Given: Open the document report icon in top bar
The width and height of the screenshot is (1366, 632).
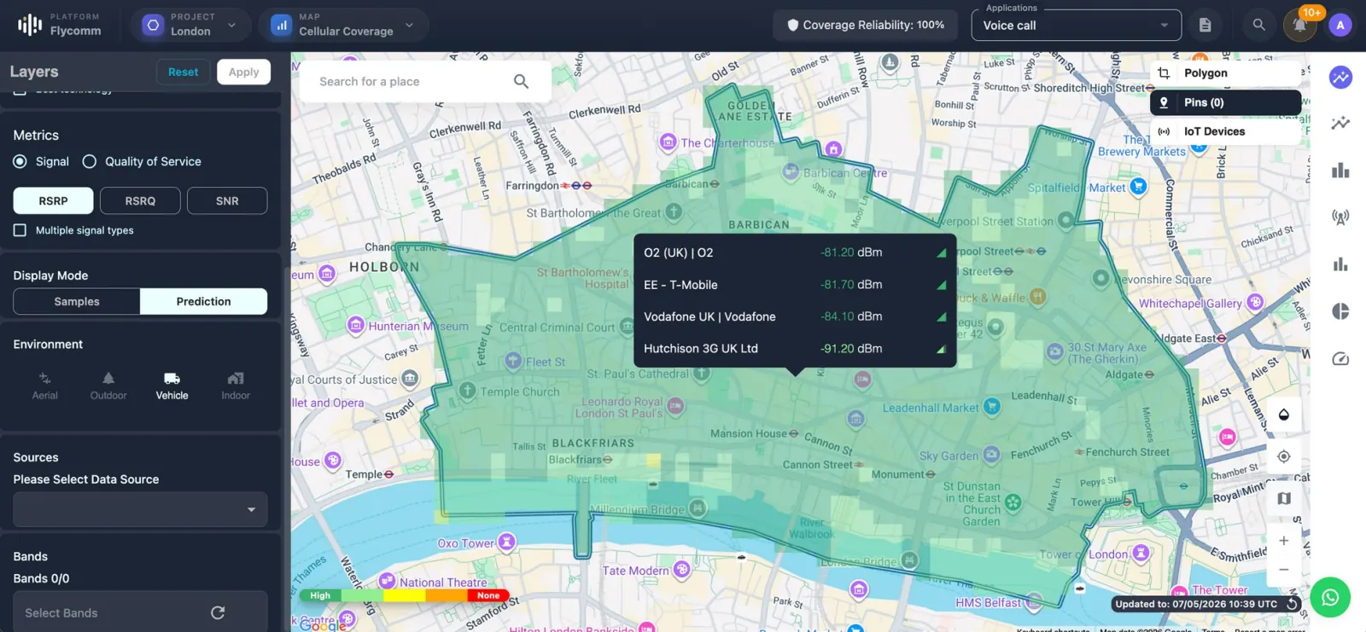Looking at the screenshot, I should 1205,26.
